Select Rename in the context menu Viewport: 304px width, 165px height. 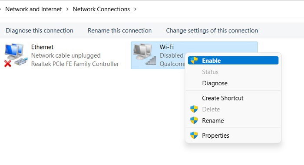point(233,120)
